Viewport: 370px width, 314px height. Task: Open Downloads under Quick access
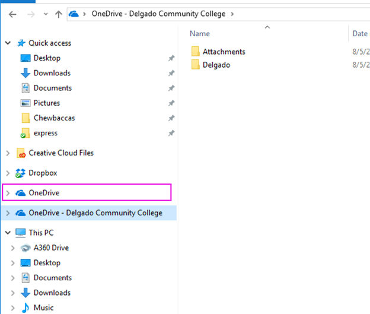click(52, 73)
